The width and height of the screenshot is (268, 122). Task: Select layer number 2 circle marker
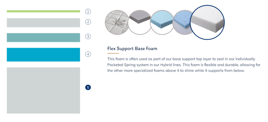pos(88,22)
